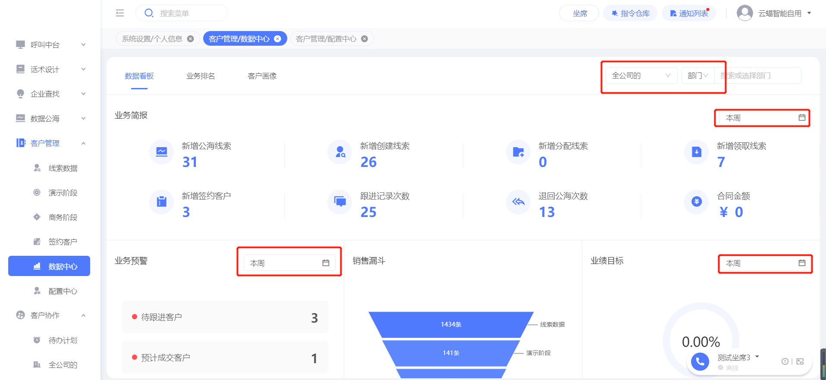Click the 新增分配线索 folder icon
The width and height of the screenshot is (826, 380).
pos(518,152)
